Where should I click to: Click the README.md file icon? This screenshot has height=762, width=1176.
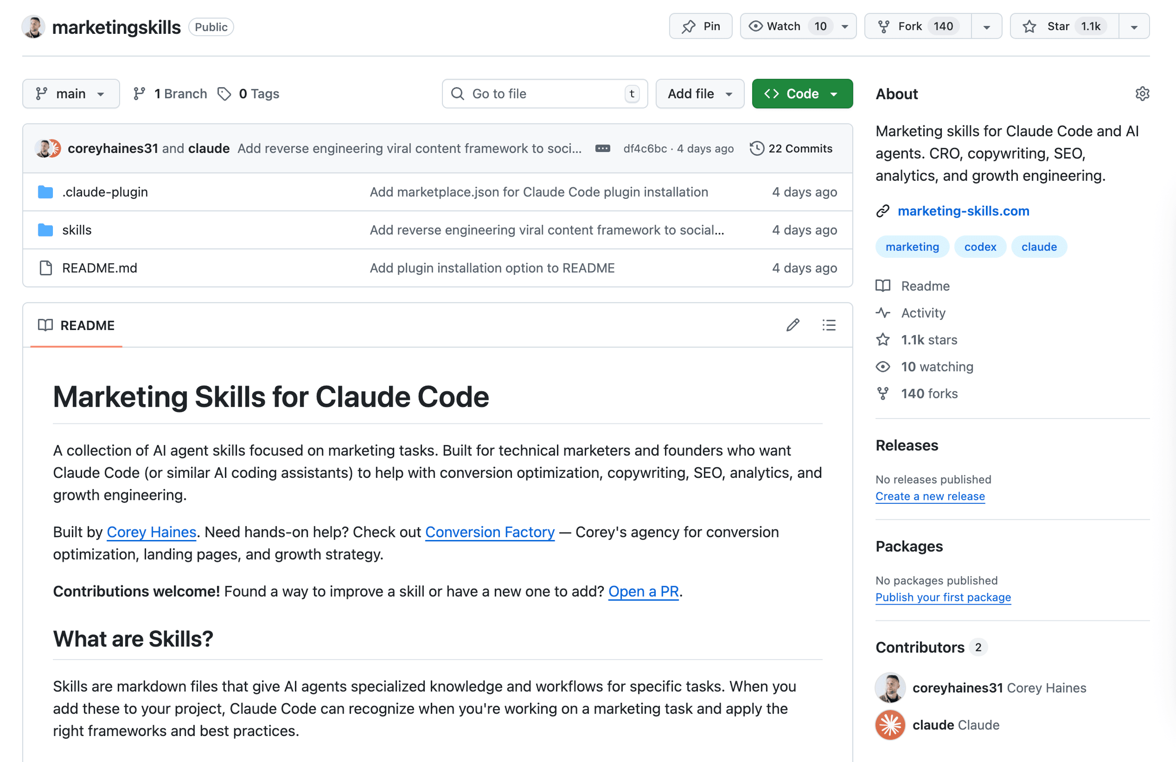coord(46,268)
